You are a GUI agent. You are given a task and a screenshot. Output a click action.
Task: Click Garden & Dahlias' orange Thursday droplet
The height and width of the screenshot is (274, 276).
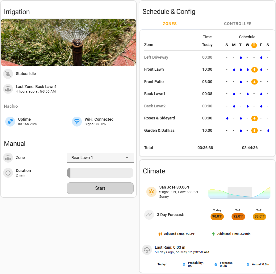point(254,131)
